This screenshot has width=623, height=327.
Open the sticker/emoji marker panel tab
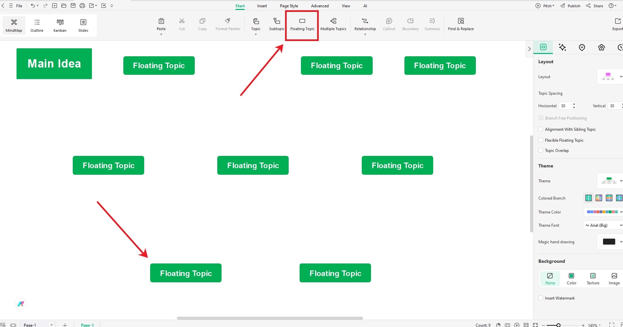(582, 47)
